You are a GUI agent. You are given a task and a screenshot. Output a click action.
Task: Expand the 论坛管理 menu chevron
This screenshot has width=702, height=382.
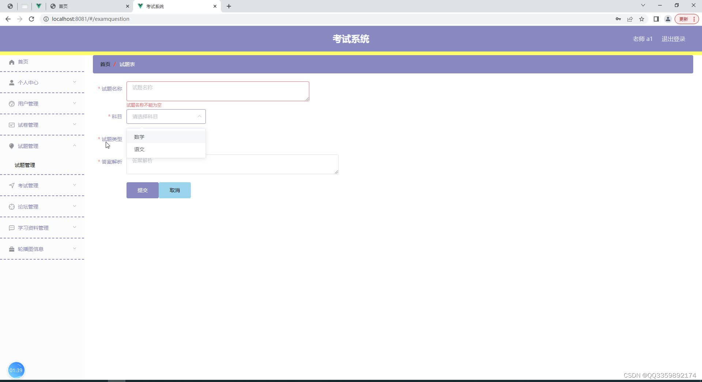(x=75, y=206)
